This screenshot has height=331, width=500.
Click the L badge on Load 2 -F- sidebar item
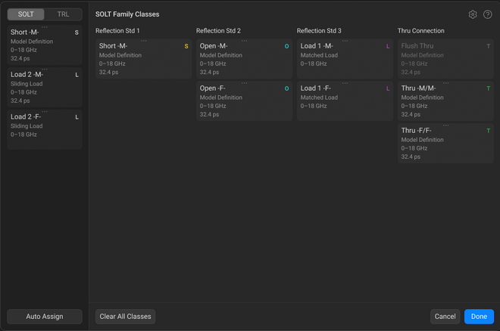pos(77,117)
